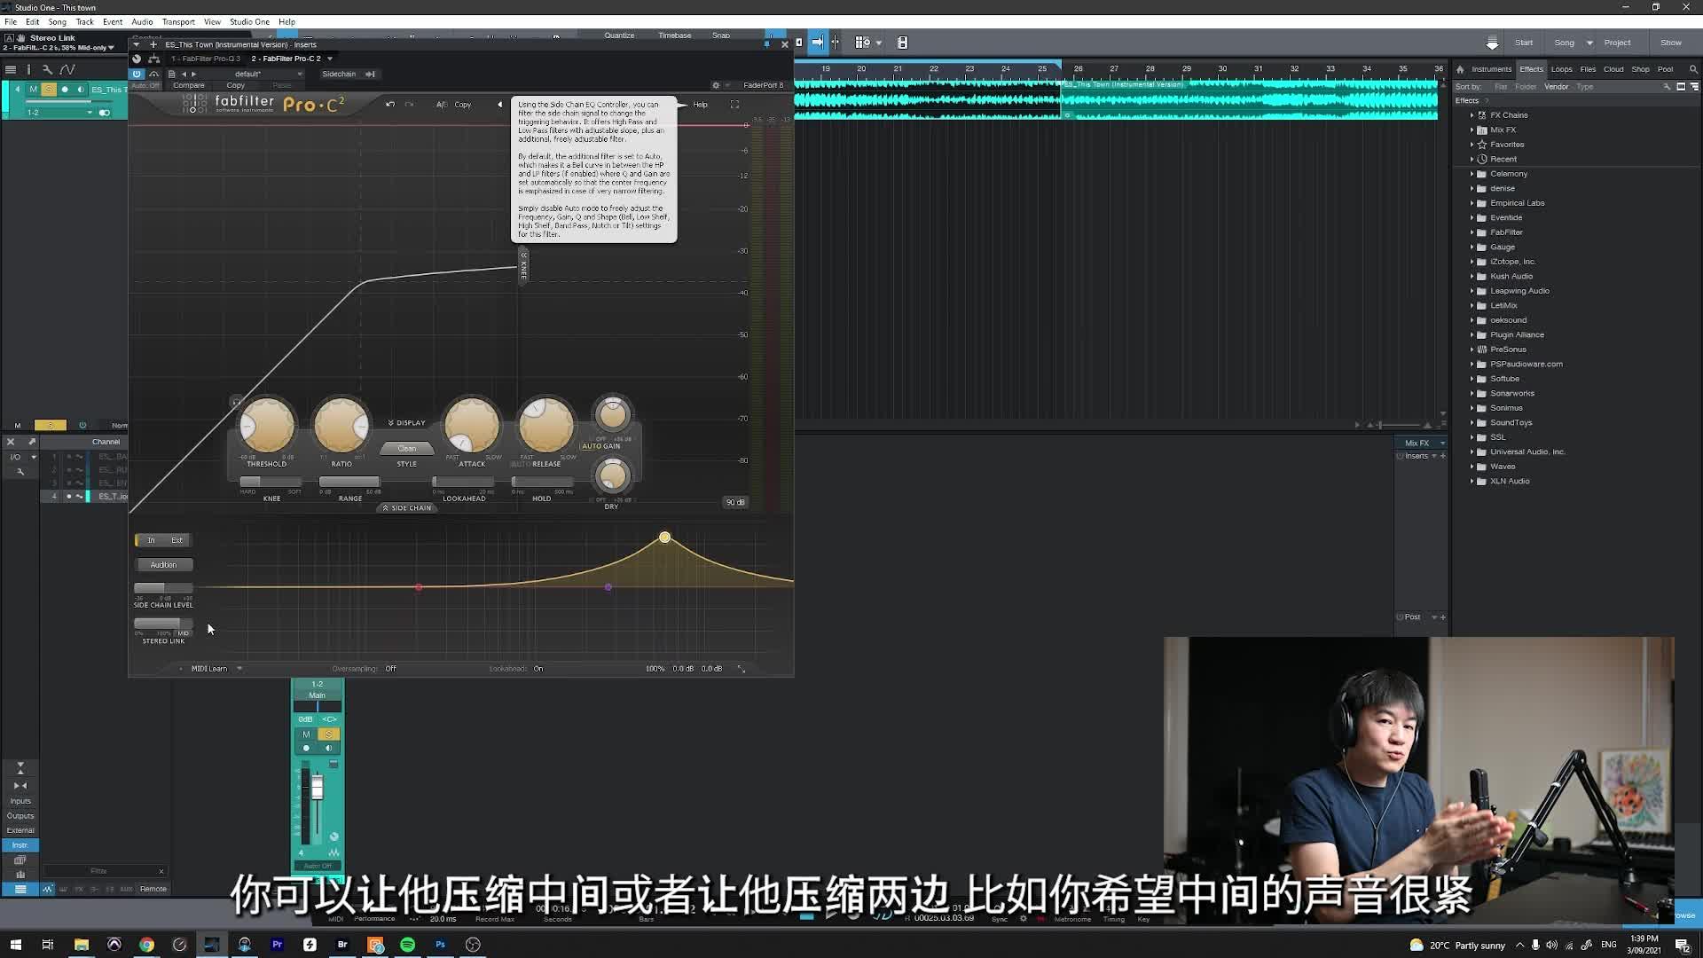Click Copy next to A/B in Pro-C 2

pyautogui.click(x=463, y=105)
